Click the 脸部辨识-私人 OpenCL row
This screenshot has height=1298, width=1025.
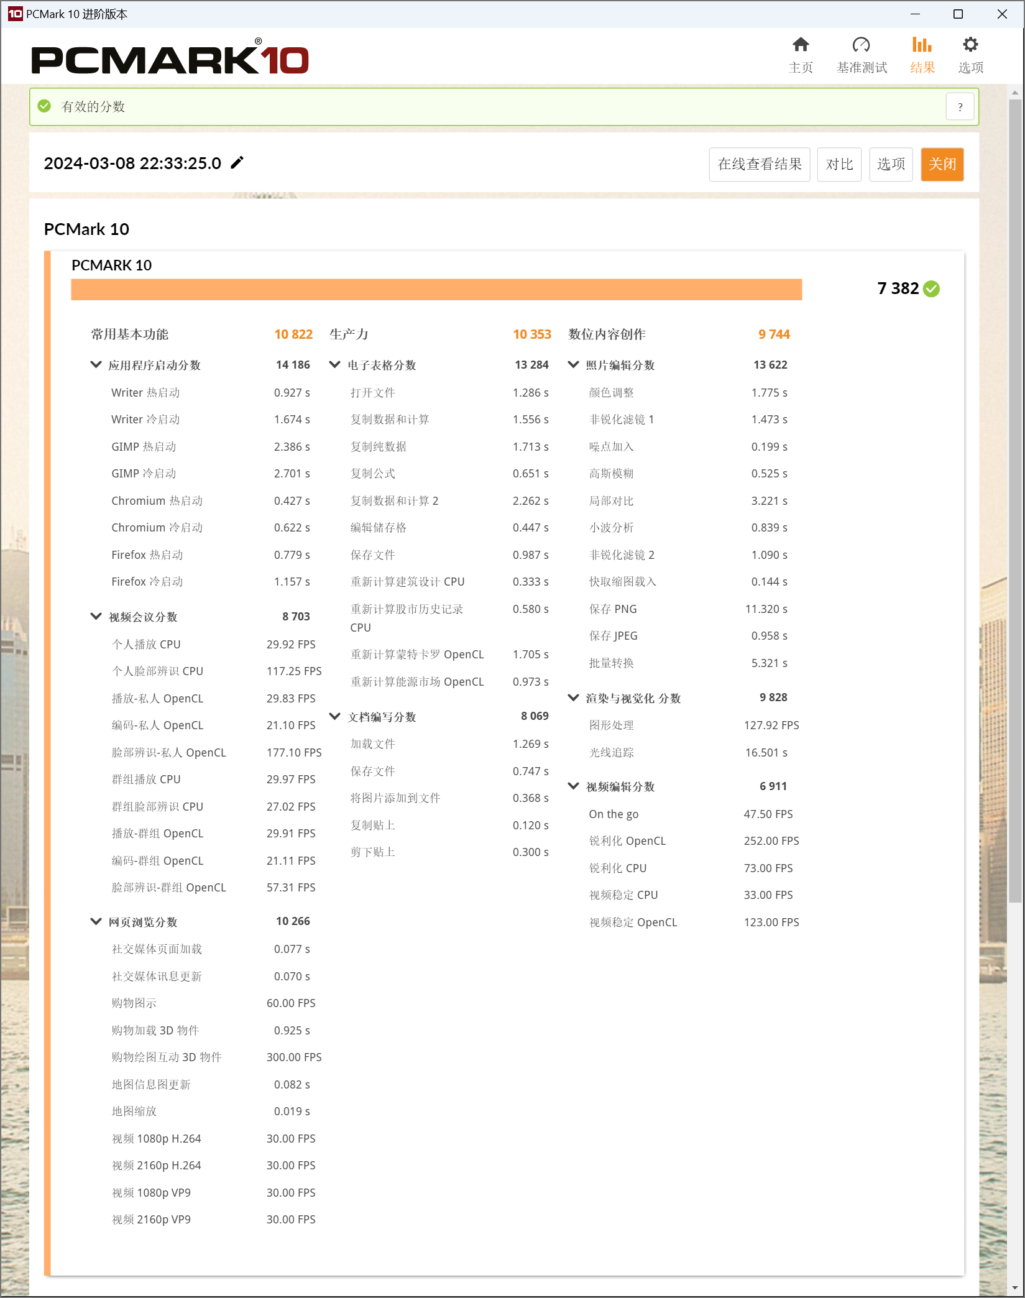click(216, 753)
